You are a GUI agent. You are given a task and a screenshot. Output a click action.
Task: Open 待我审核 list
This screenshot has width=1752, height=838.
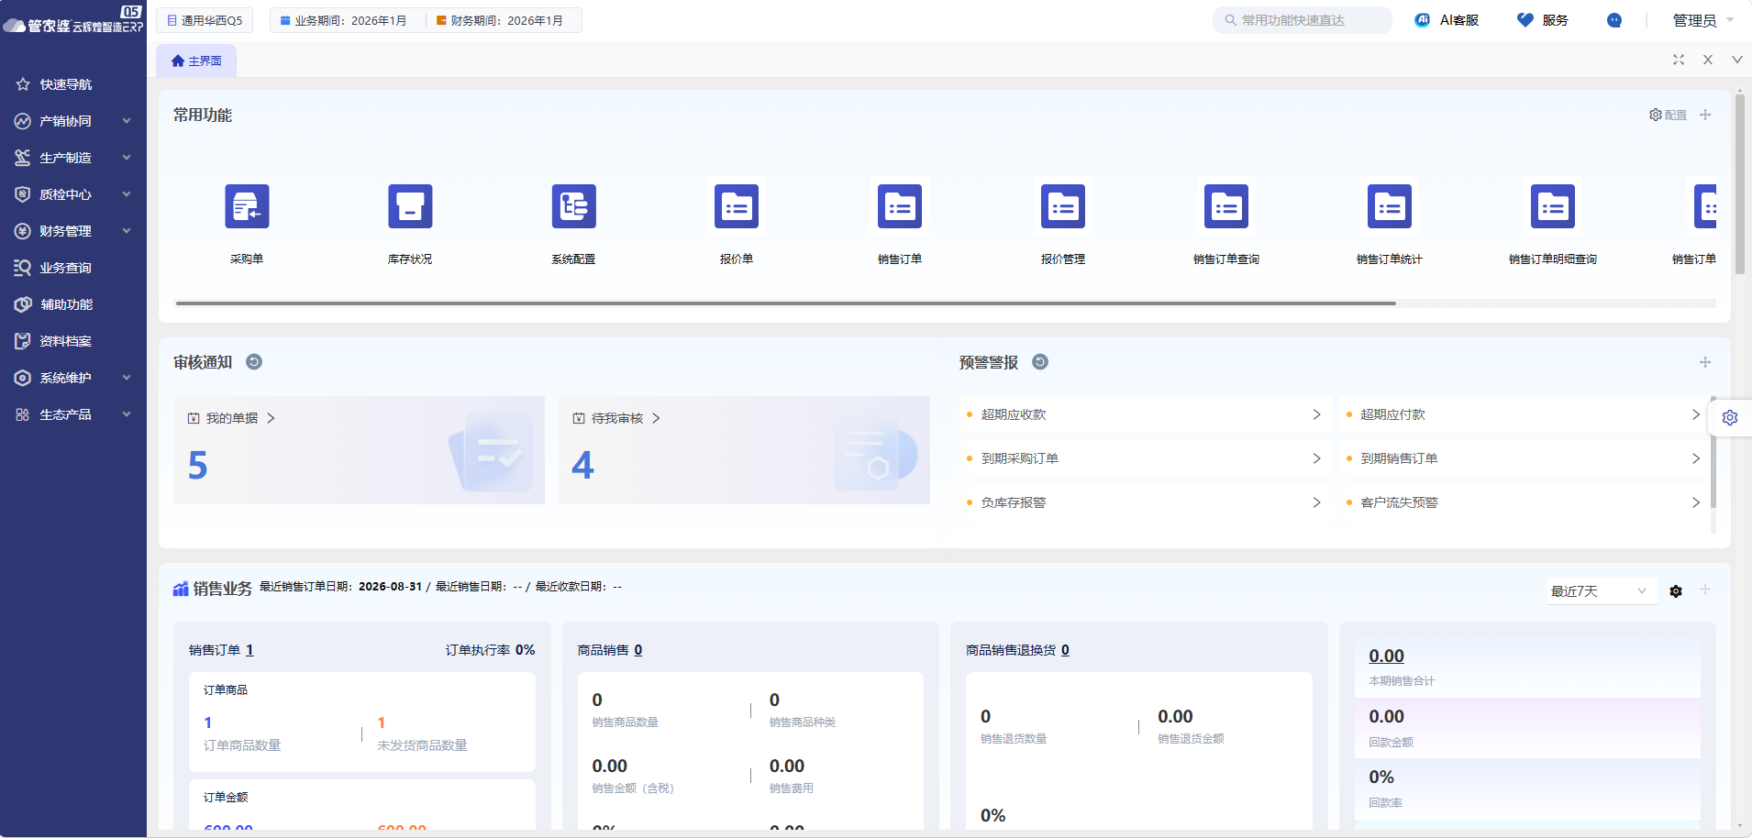pyautogui.click(x=616, y=418)
